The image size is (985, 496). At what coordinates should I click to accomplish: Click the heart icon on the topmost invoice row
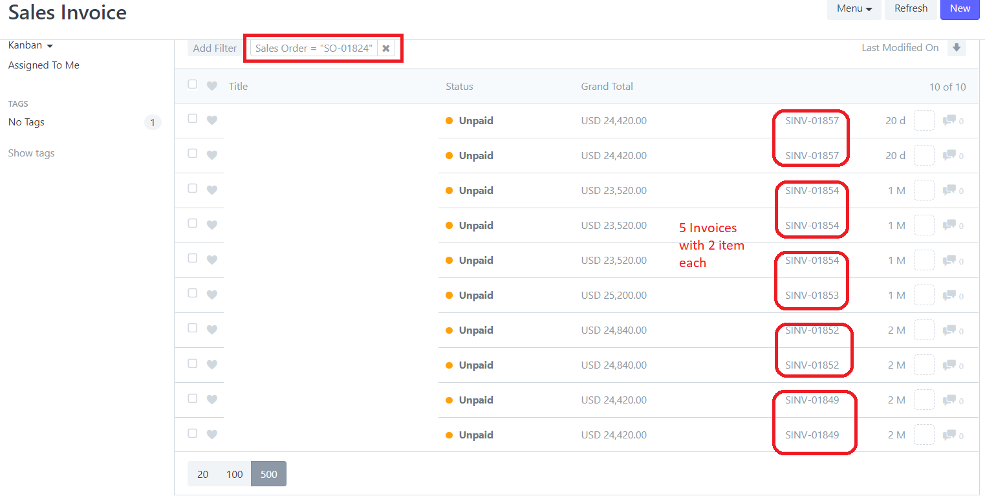[211, 120]
